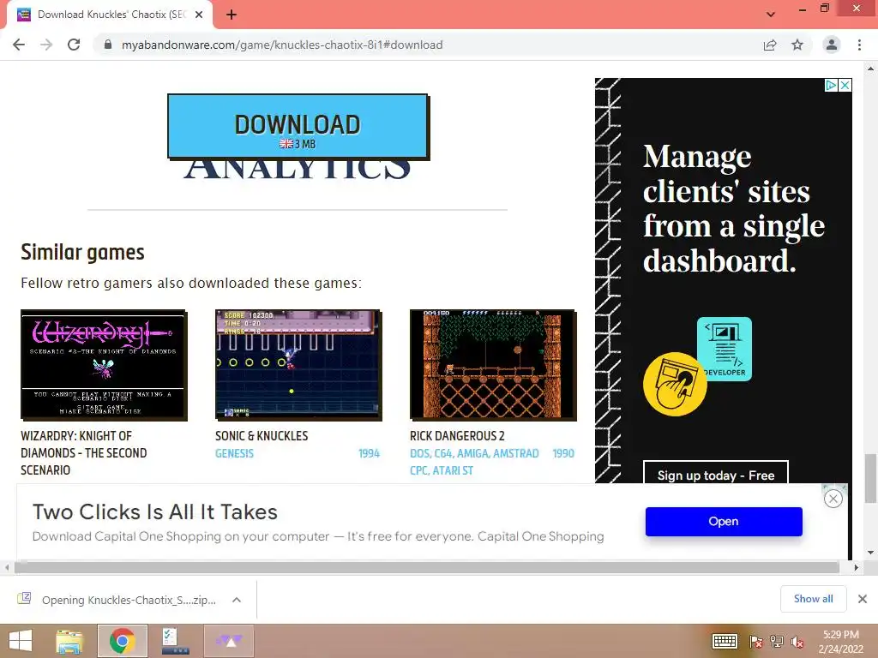This screenshot has height=658, width=878.
Task: Open the Sonic & Knuckles title link
Action: (262, 436)
